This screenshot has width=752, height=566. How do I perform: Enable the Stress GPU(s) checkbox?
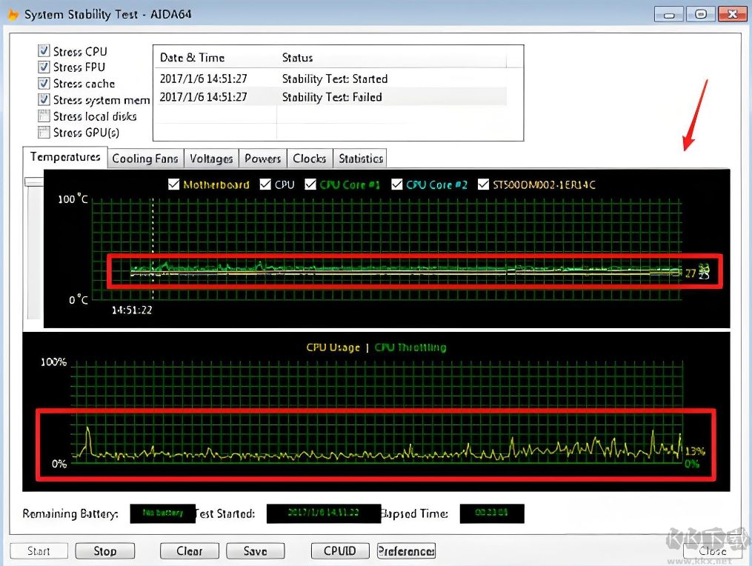click(44, 133)
